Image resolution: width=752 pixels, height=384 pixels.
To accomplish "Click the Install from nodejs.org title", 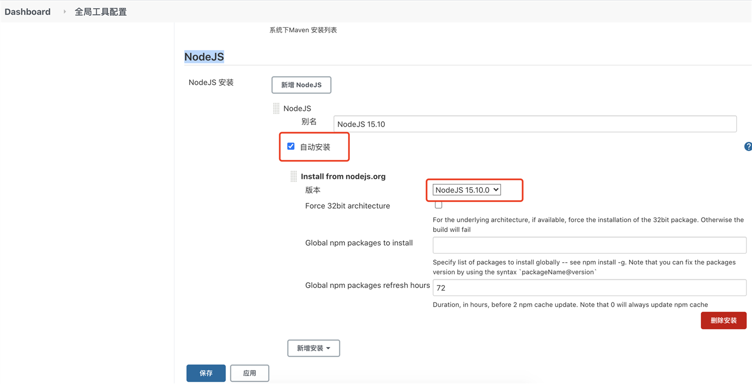I will [343, 176].
